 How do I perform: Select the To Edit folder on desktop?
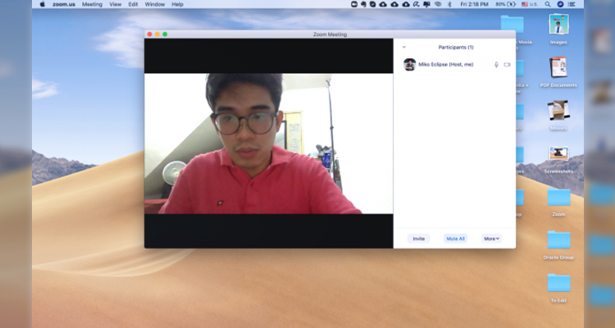pyautogui.click(x=558, y=288)
